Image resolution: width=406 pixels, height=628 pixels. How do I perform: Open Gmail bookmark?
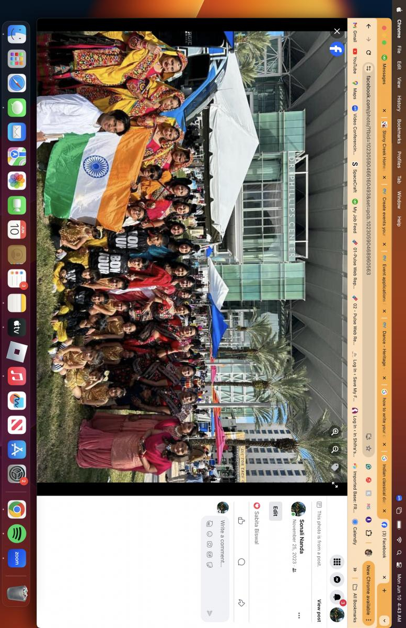355,32
